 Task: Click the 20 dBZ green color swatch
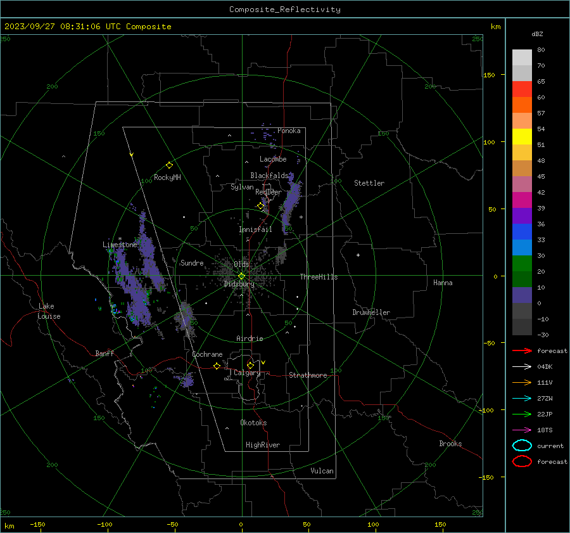tap(522, 263)
